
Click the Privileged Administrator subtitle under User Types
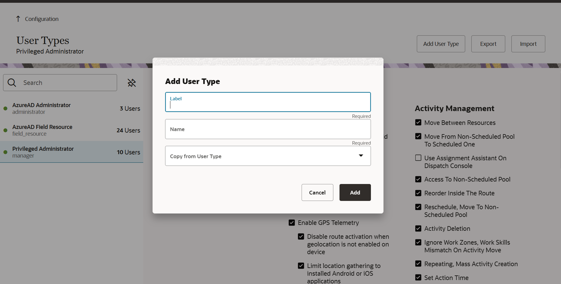50,51
